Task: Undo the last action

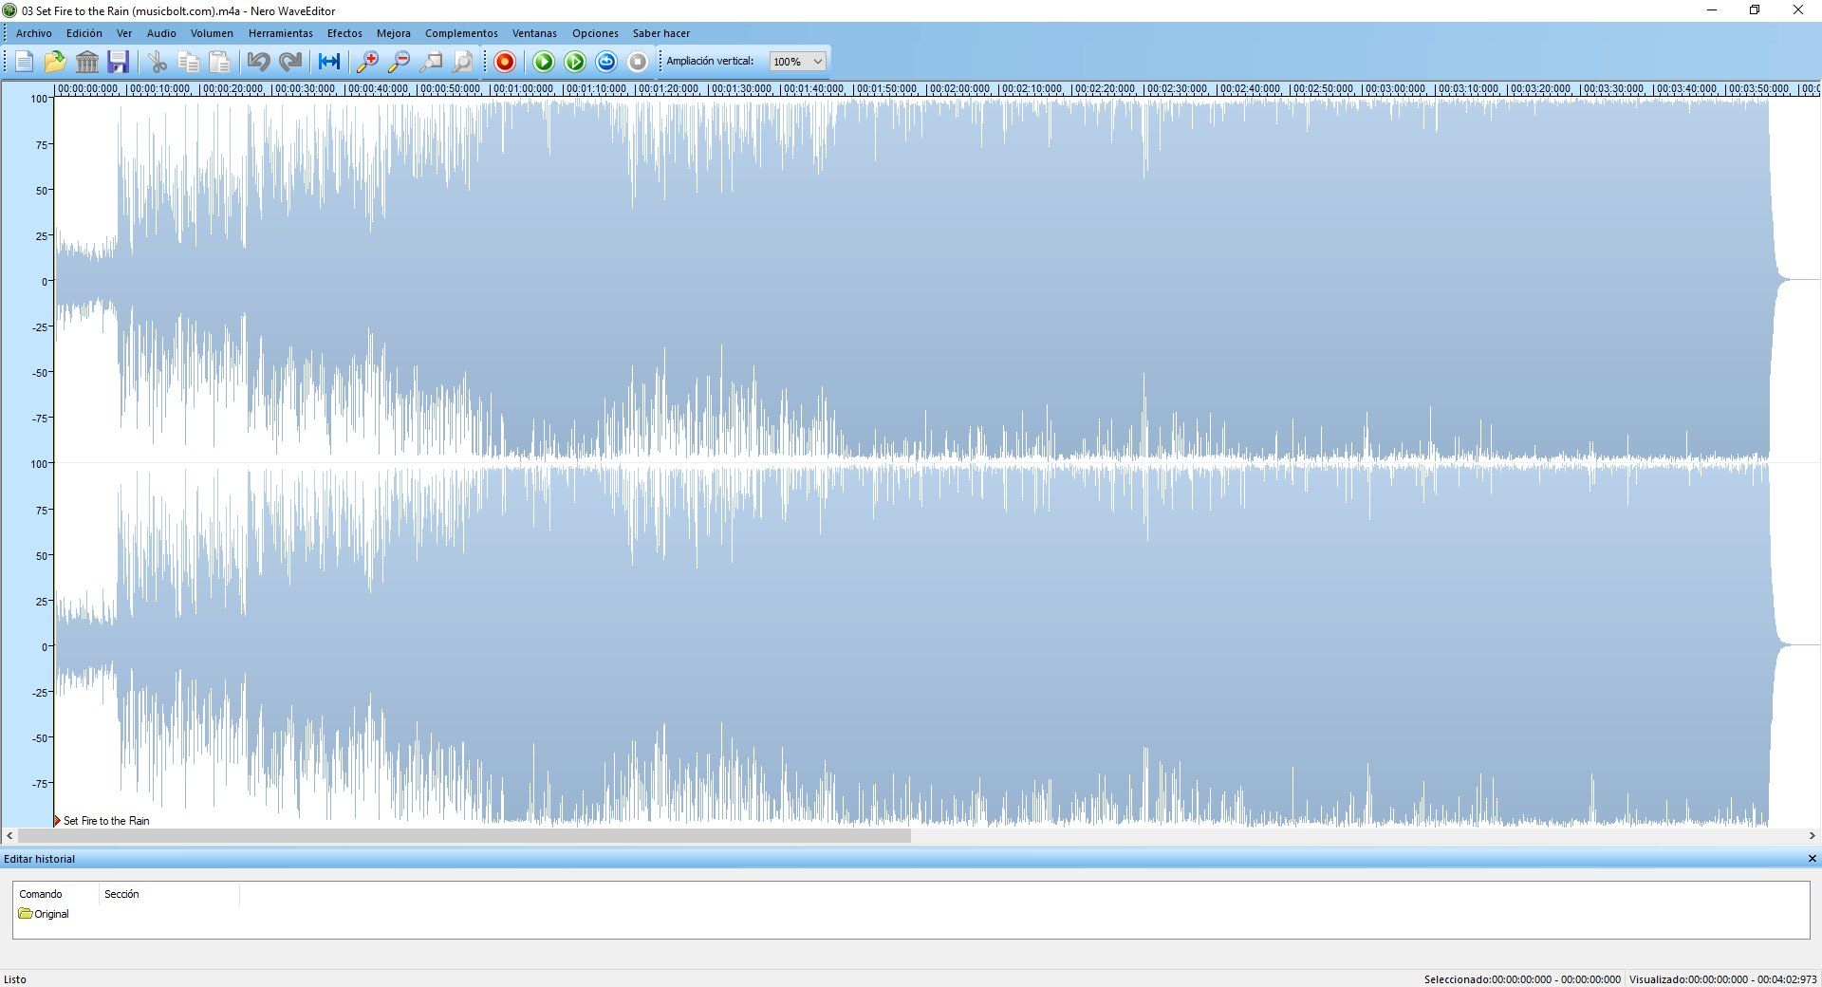Action: (258, 62)
